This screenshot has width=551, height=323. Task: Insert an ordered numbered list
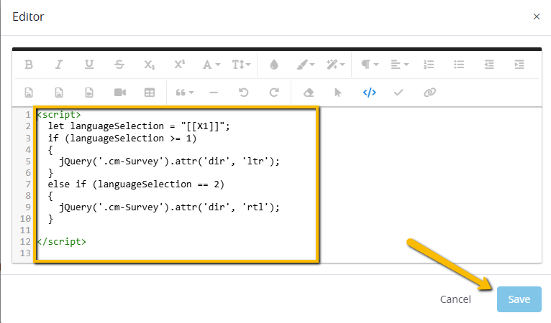pos(429,65)
